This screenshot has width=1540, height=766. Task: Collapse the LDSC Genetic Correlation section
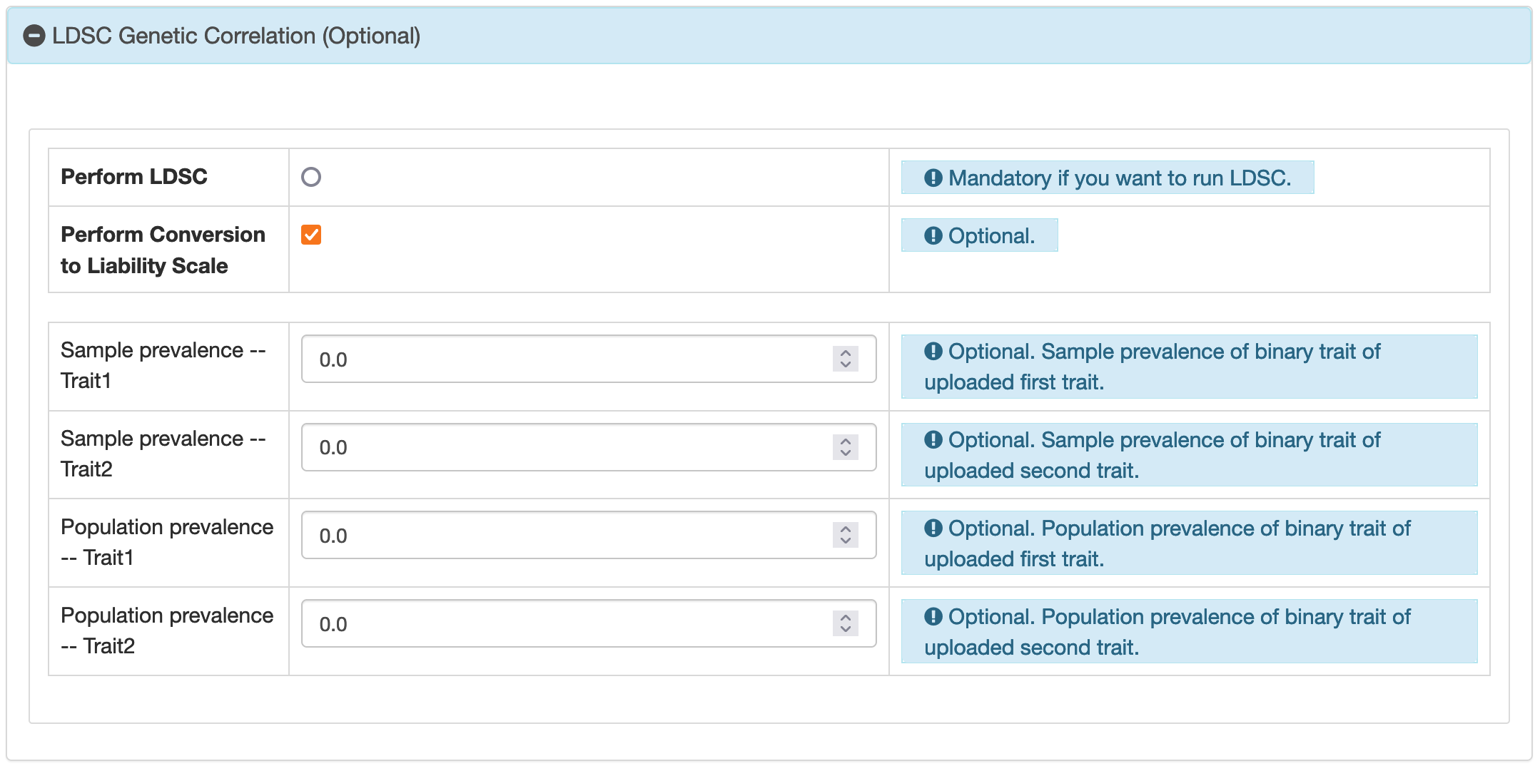click(x=235, y=36)
